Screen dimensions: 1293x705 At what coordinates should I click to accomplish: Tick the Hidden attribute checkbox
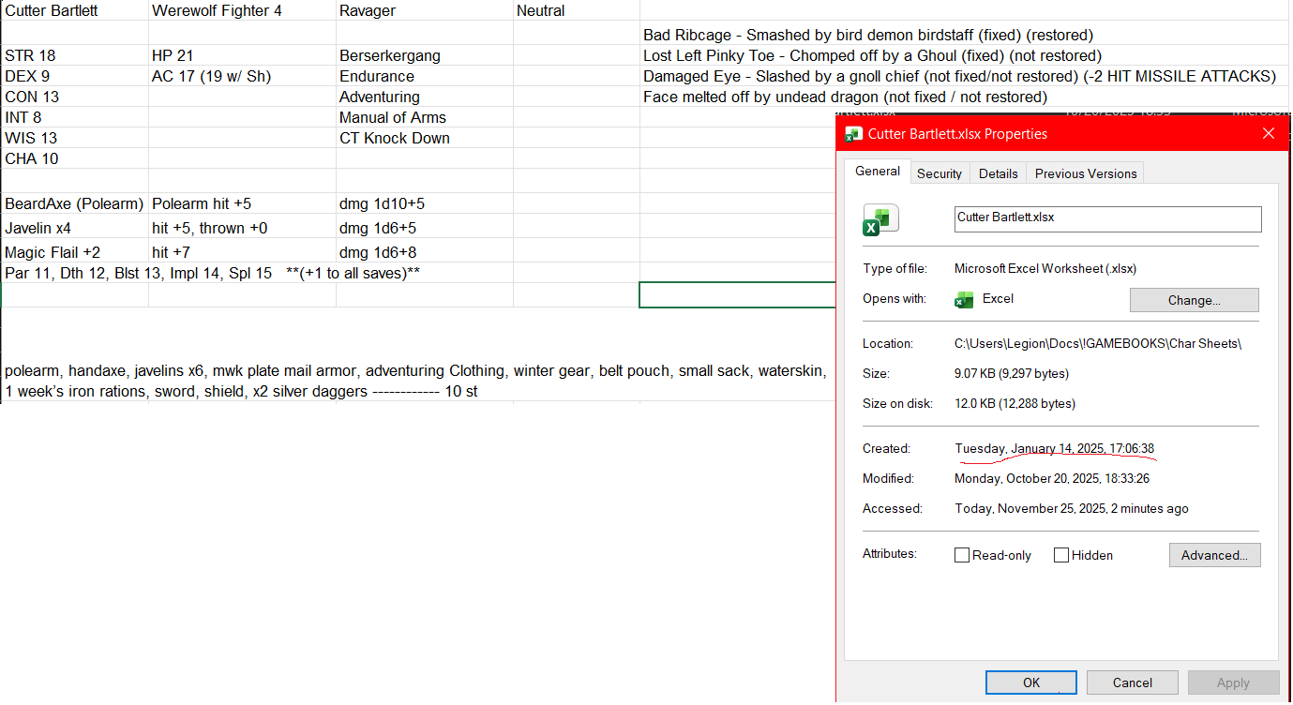click(x=1061, y=555)
